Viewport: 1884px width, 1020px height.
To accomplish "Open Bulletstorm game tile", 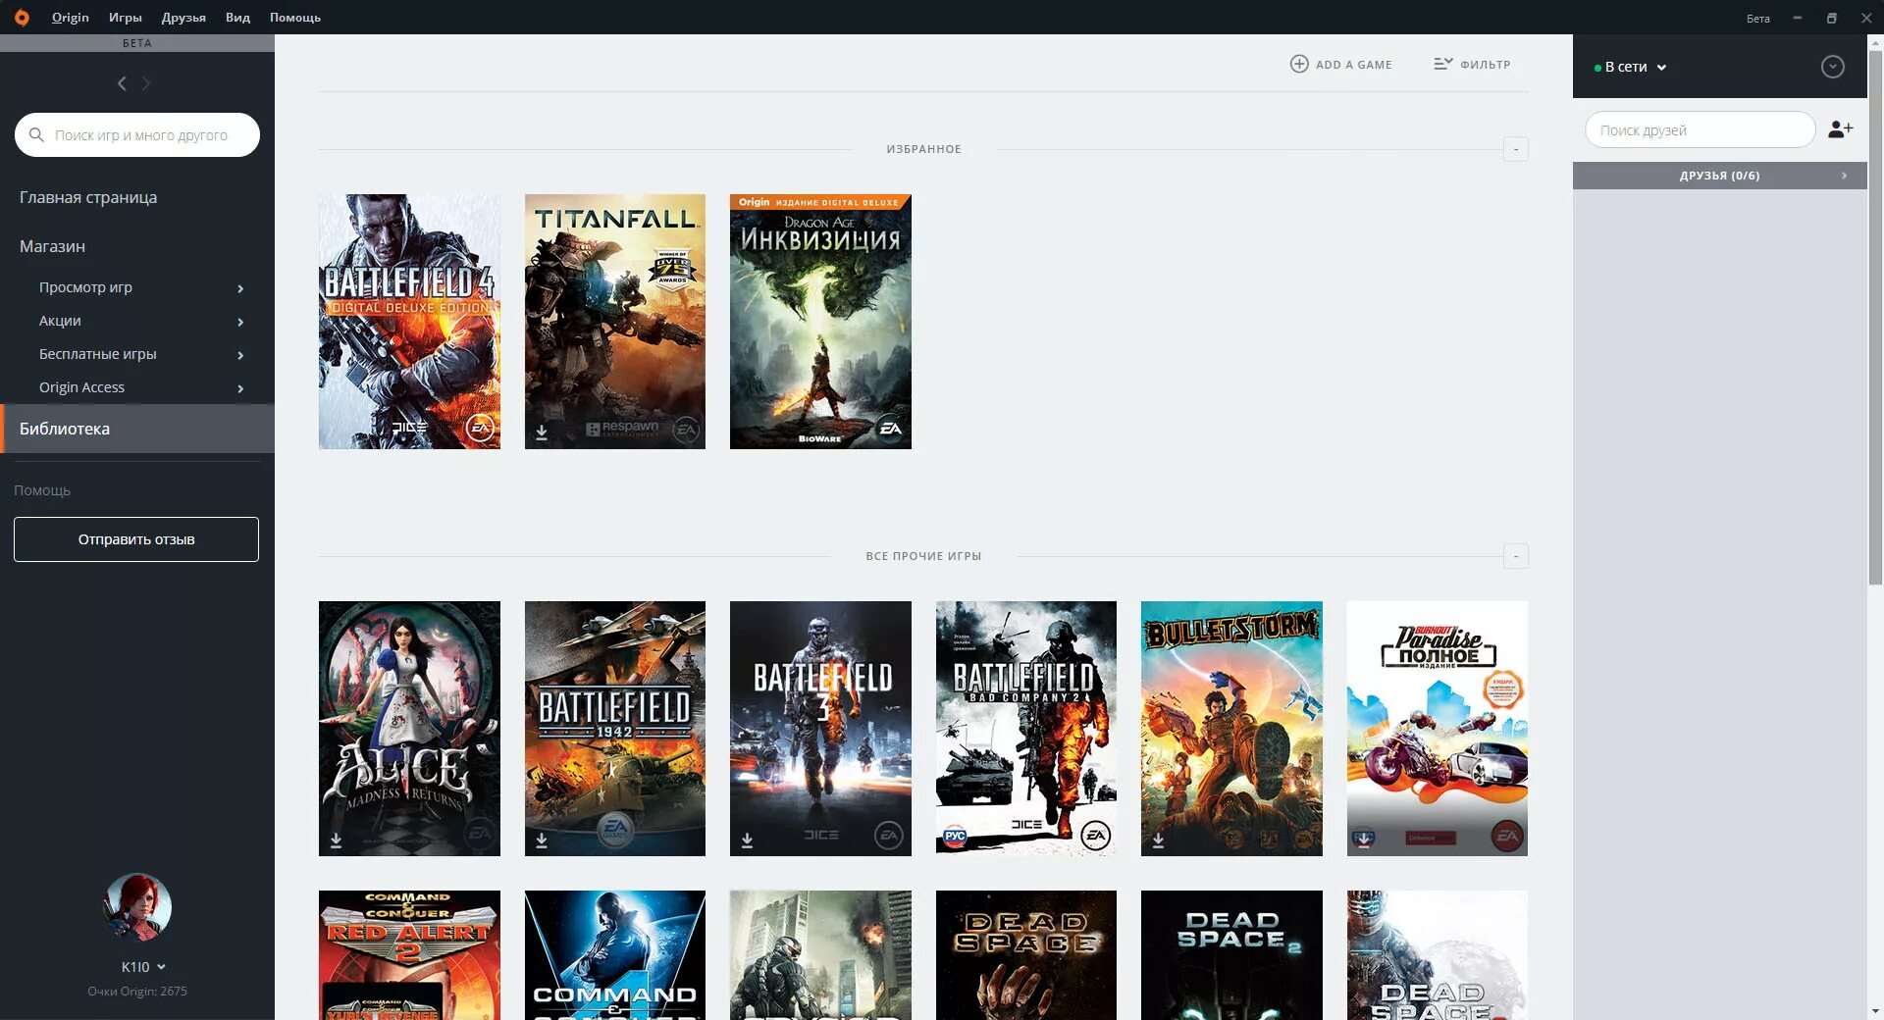I will tap(1231, 729).
